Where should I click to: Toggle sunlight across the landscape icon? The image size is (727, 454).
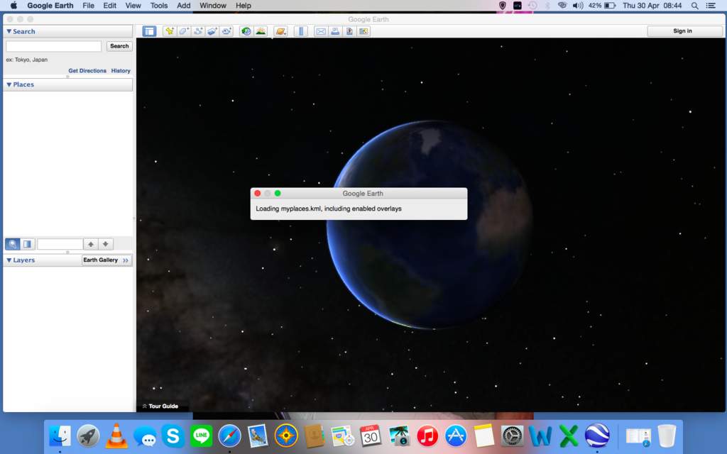coord(261,31)
